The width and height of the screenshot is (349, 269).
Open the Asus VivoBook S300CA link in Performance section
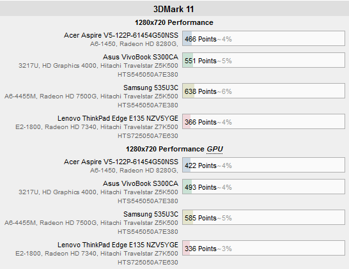141,57
